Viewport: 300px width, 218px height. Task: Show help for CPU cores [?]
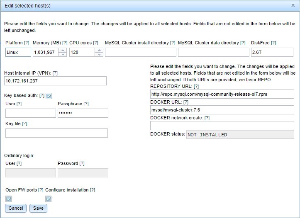pyautogui.click(x=96, y=43)
